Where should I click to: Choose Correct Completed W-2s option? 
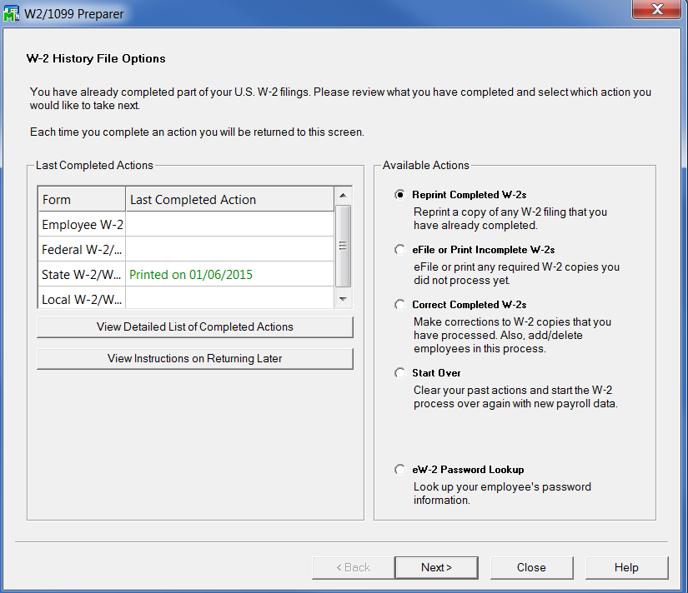(401, 305)
